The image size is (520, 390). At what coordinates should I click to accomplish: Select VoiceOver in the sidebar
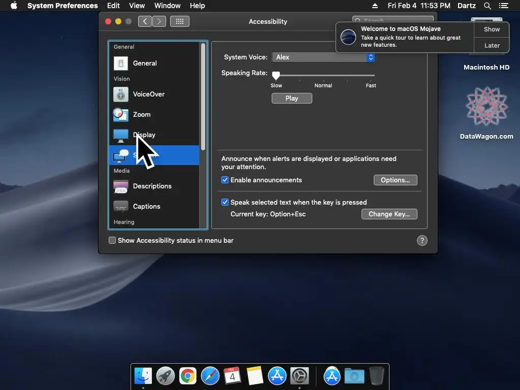[154, 94]
